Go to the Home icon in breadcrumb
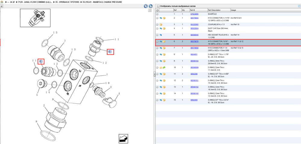The width and height of the screenshot is (301, 144). [2, 2]
